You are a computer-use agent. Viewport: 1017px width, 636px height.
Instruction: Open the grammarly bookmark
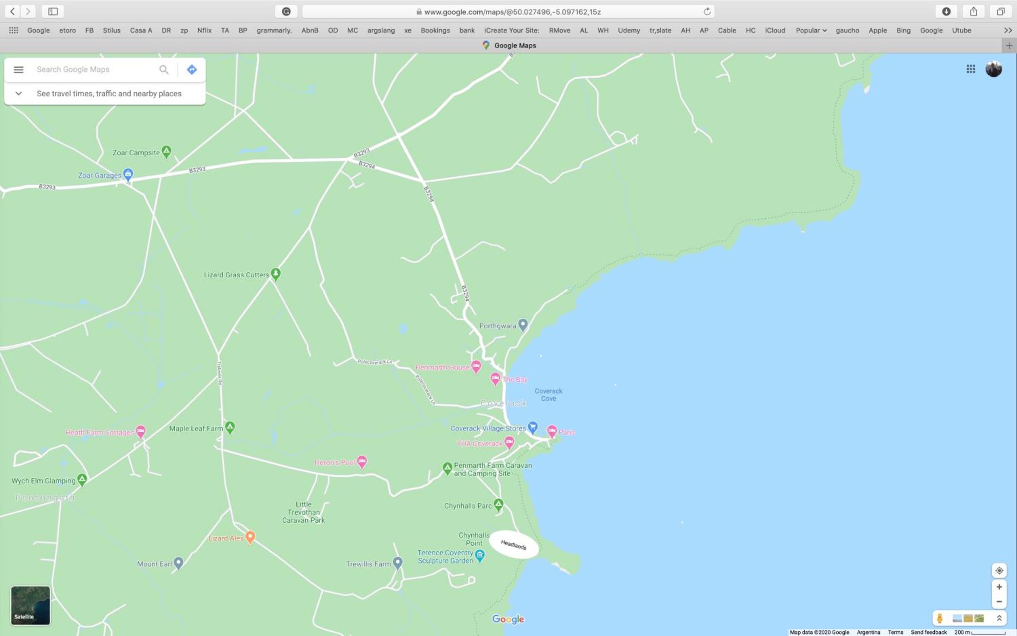coord(274,30)
